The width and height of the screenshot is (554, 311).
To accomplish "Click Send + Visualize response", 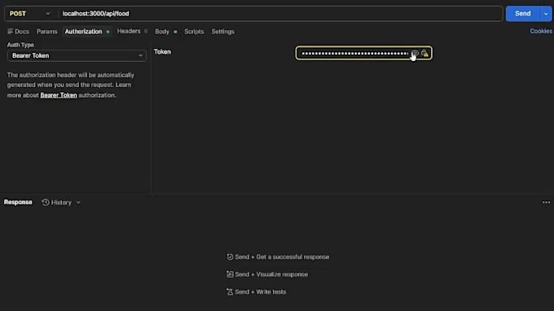I will point(267,274).
